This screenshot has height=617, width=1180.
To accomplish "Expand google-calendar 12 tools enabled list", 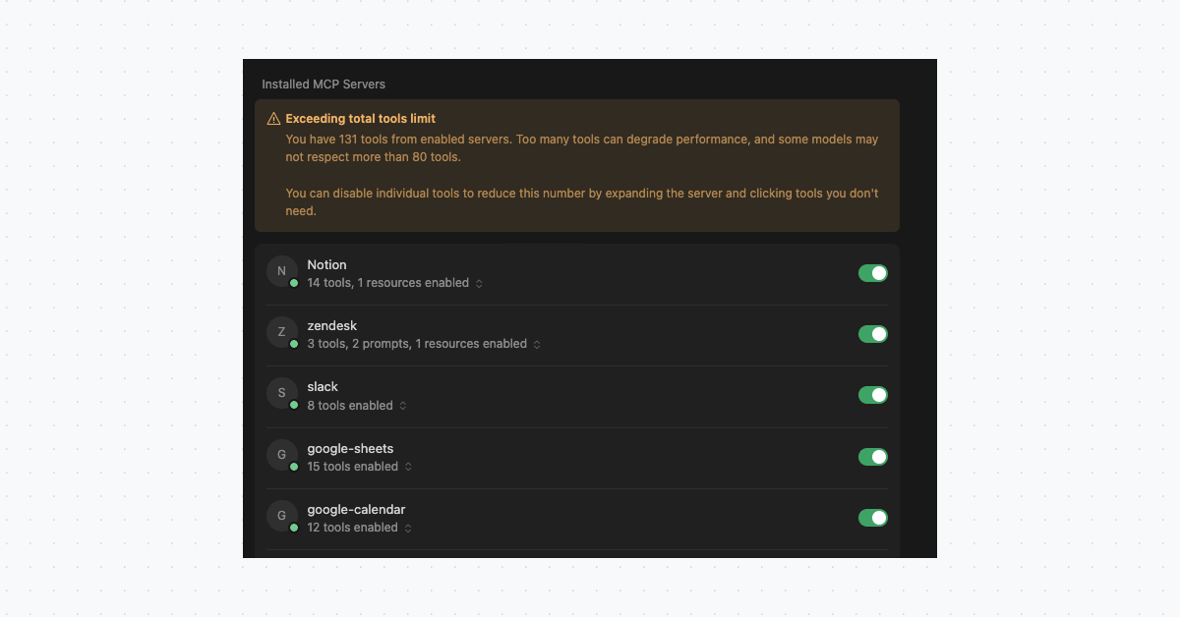I will [x=408, y=528].
